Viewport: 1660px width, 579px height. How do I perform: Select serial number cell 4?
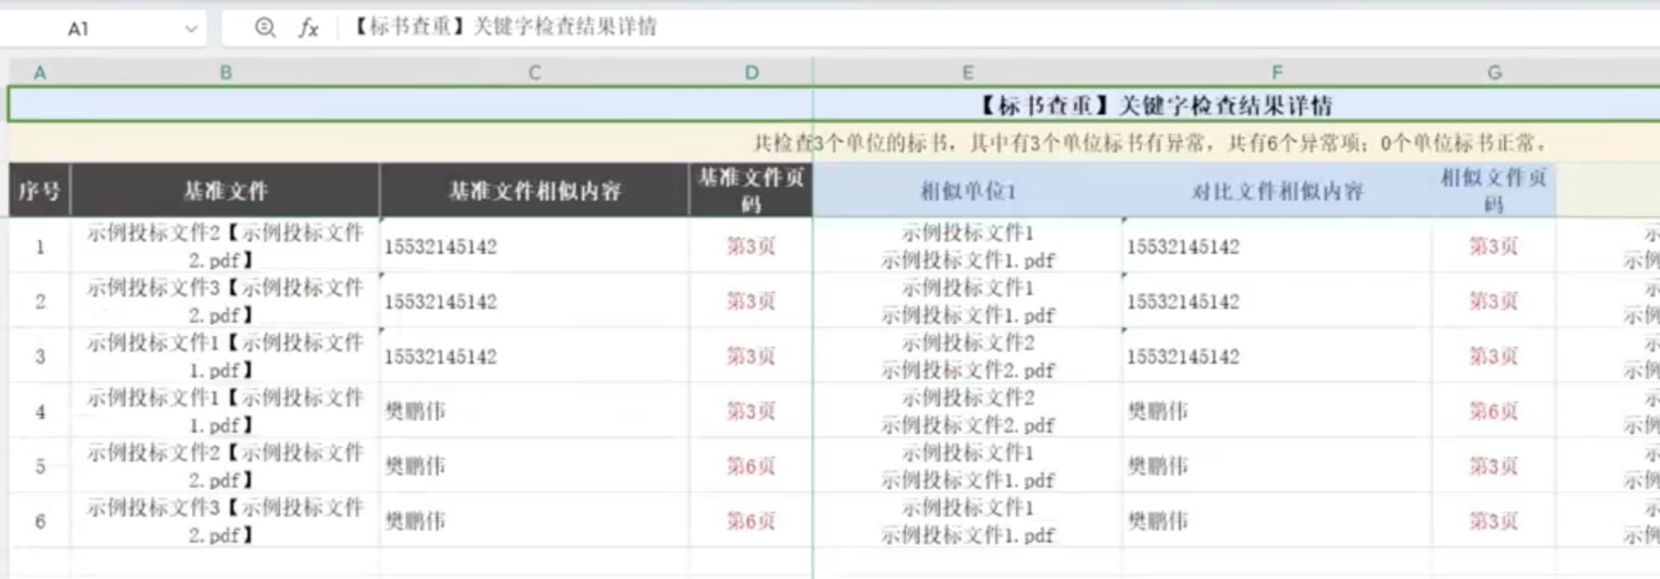tap(40, 411)
